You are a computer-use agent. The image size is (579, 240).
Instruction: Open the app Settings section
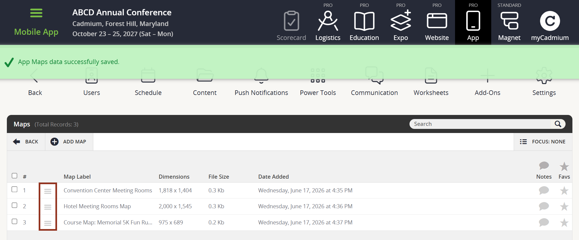[544, 82]
